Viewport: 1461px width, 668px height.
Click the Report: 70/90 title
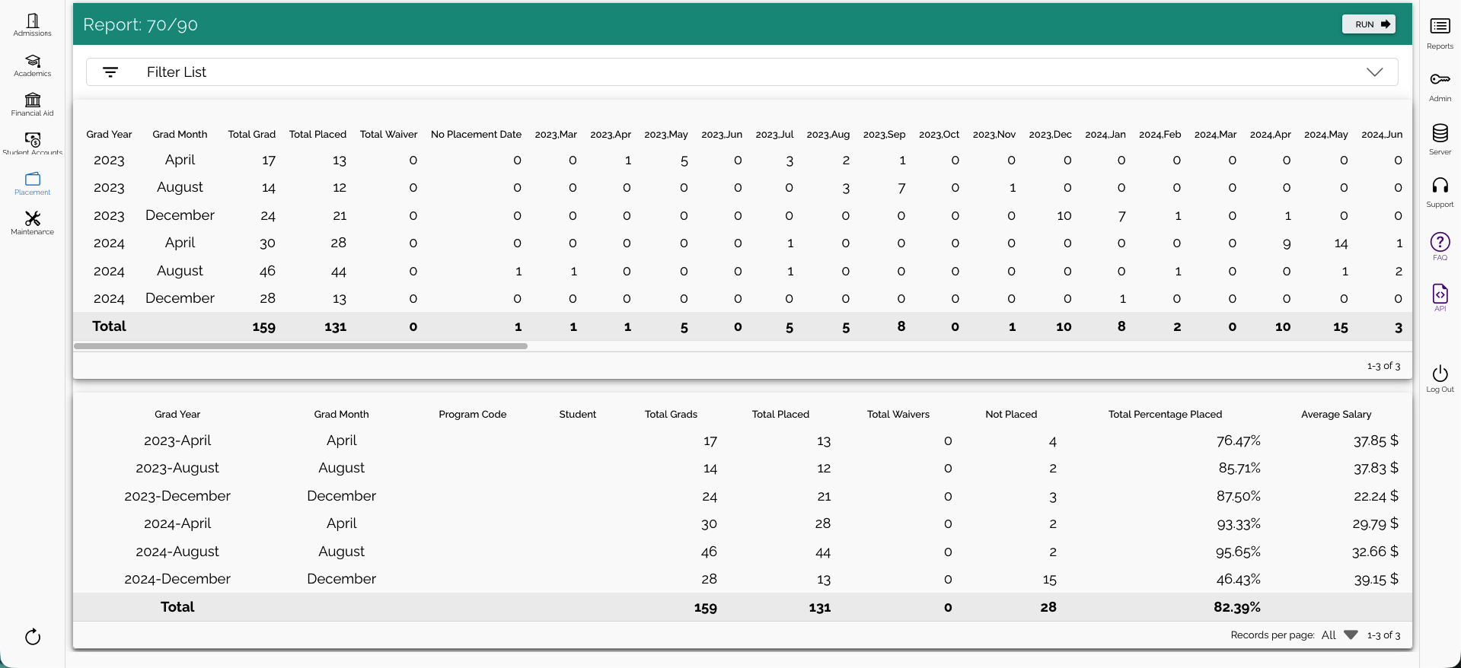point(140,24)
